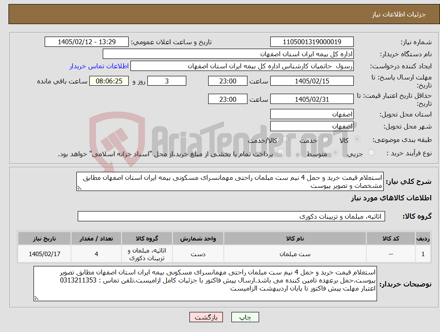Click the توضیحات خریدار label

click(406, 284)
